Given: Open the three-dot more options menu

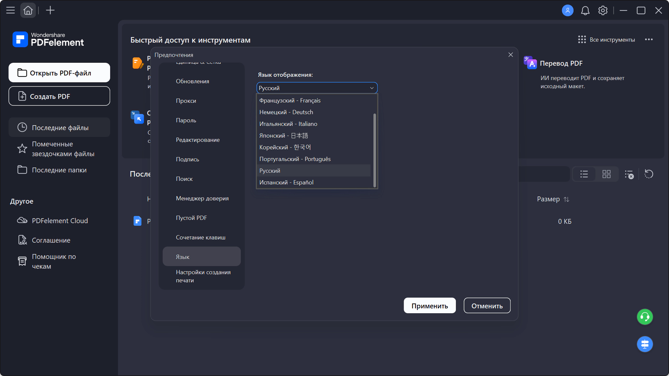Looking at the screenshot, I should click(648, 39).
